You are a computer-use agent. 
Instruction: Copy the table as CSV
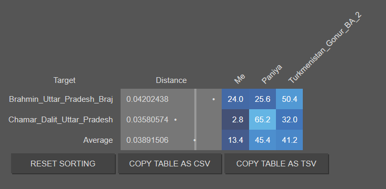tap(170, 163)
